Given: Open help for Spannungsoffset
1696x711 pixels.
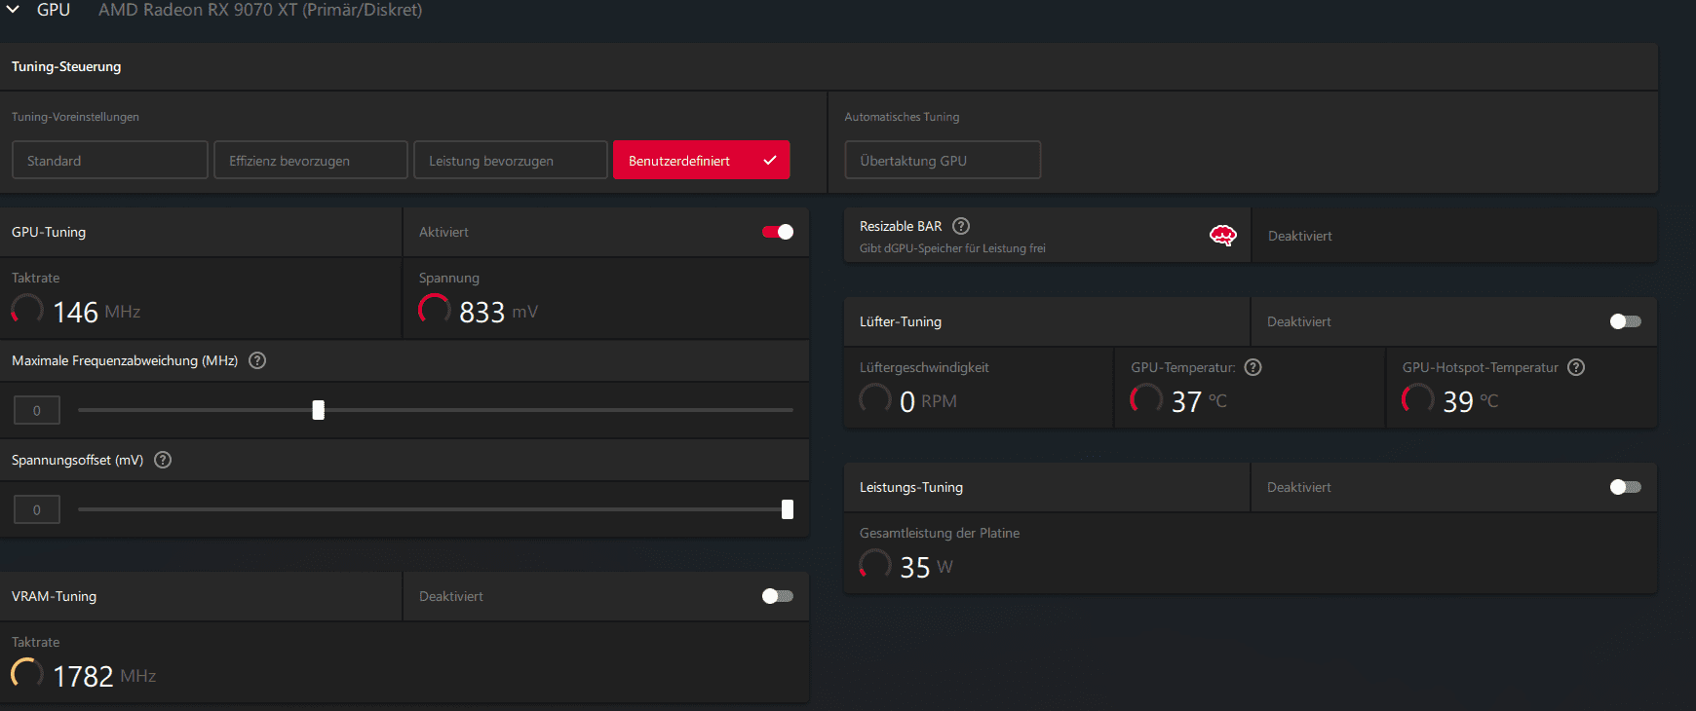Looking at the screenshot, I should (x=163, y=460).
